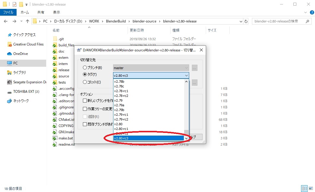Open the ファイル ribbon tab

8,12
